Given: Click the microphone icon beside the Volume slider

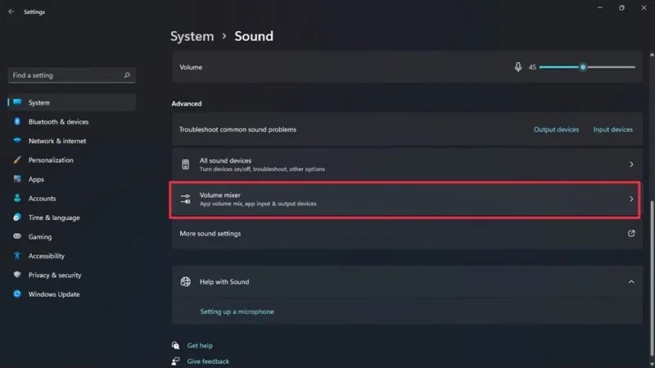Looking at the screenshot, I should [517, 67].
